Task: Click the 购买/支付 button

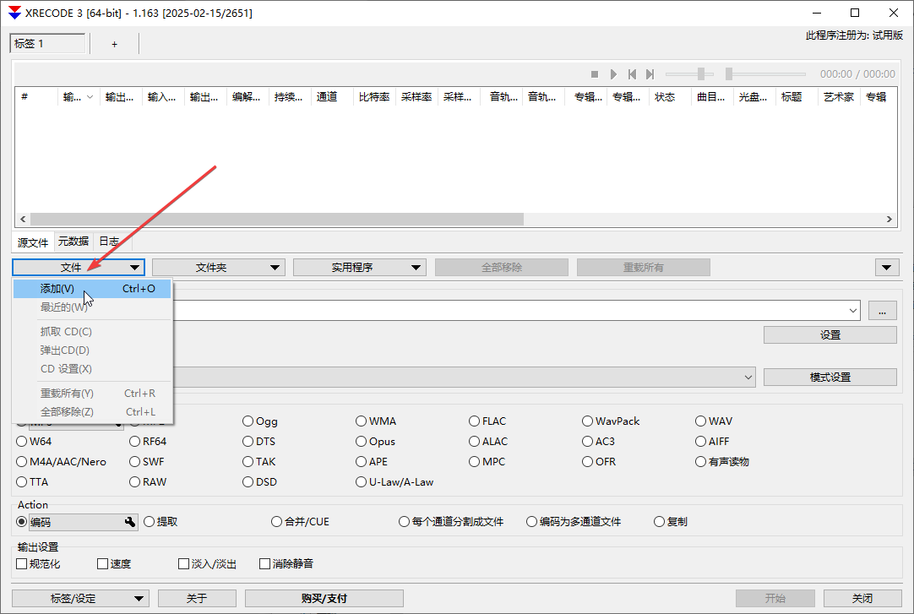Action: click(x=324, y=599)
